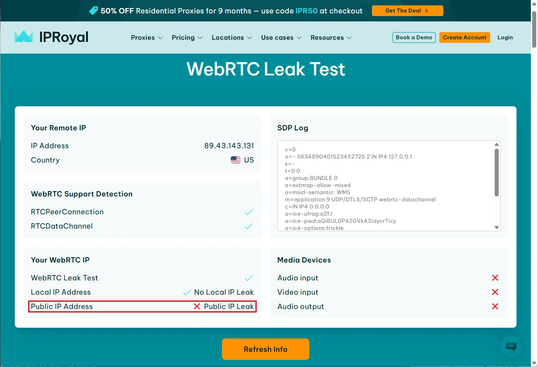
Task: Click the WebRTC Leak Test check mark
Action: point(249,278)
